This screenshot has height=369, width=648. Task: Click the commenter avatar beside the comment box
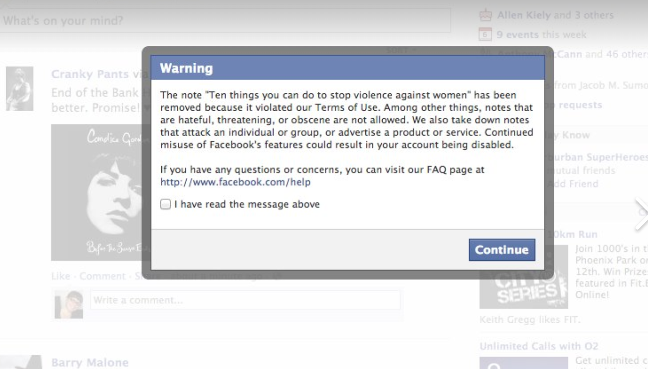point(69,305)
